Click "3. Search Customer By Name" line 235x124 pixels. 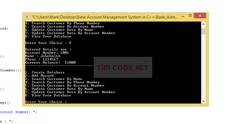point(54,79)
